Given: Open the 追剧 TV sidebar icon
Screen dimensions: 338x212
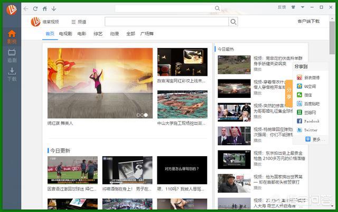Looking at the screenshot, I should coord(12,56).
